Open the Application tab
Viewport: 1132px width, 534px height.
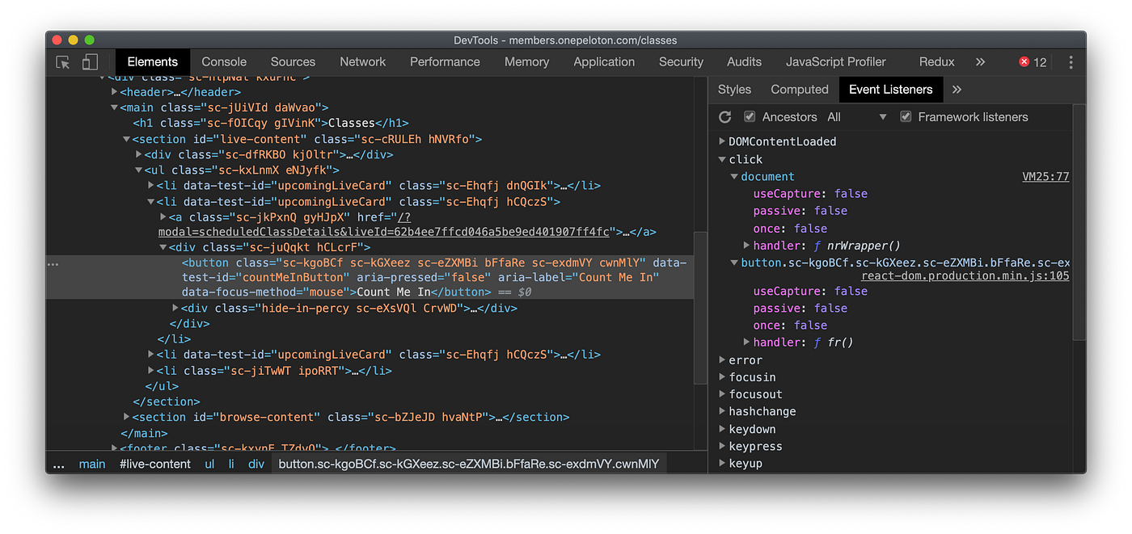[x=604, y=62]
